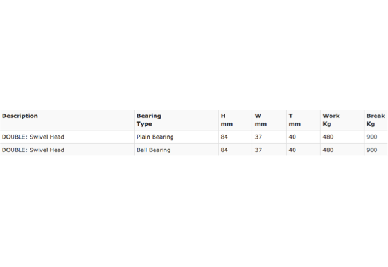The image size is (388, 267).
Task: Click the second DOUBLE: Swivel Head row description
Action: click(33, 150)
